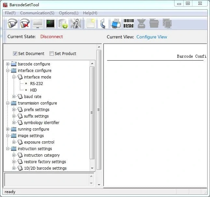Click the download to device icon
210x197 pixels.
point(63,23)
